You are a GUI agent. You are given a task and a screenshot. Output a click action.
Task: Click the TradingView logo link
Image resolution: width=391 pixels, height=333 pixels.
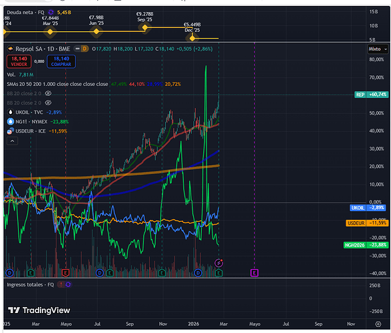click(39, 310)
